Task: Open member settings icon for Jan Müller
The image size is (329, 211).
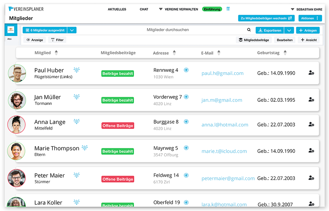Action: [x=311, y=100]
